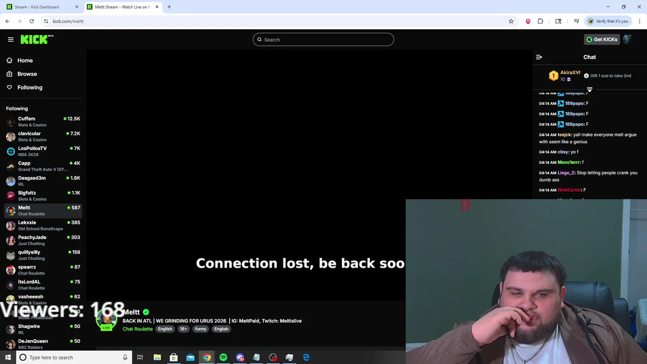Open Dasgasd3m channel in Following list
The height and width of the screenshot is (364, 647).
(43, 181)
